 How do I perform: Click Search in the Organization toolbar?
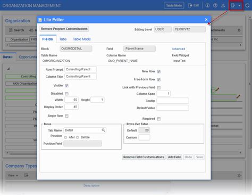click(x=16, y=30)
